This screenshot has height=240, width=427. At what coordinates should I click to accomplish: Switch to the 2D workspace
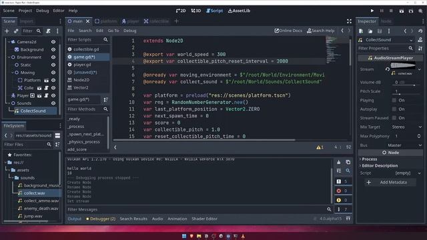(181, 11)
